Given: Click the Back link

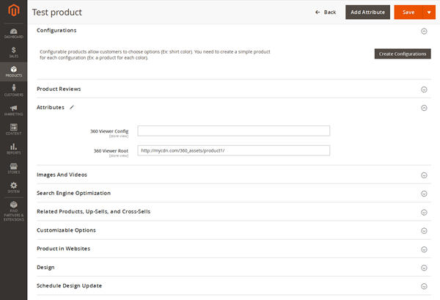Looking at the screenshot, I should pyautogui.click(x=326, y=12).
